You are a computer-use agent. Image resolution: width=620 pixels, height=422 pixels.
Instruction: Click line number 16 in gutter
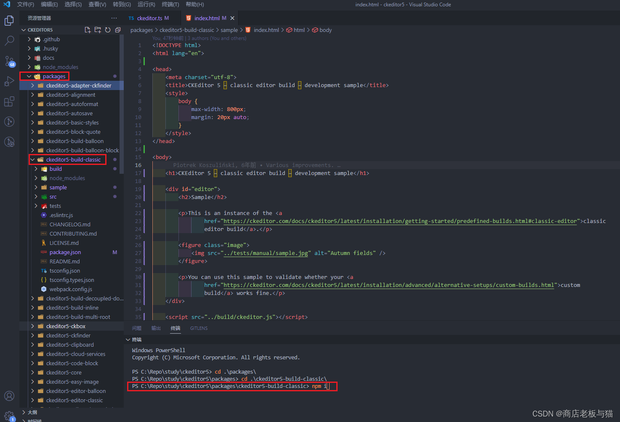coord(138,165)
